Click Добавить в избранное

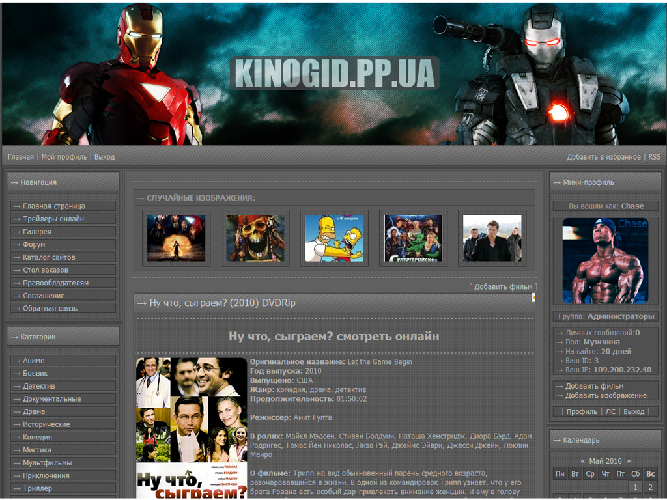click(604, 157)
